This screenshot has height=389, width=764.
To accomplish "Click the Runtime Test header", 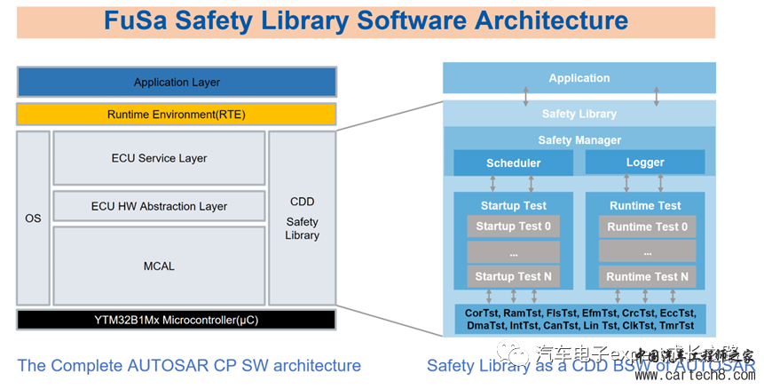I will (x=645, y=206).
